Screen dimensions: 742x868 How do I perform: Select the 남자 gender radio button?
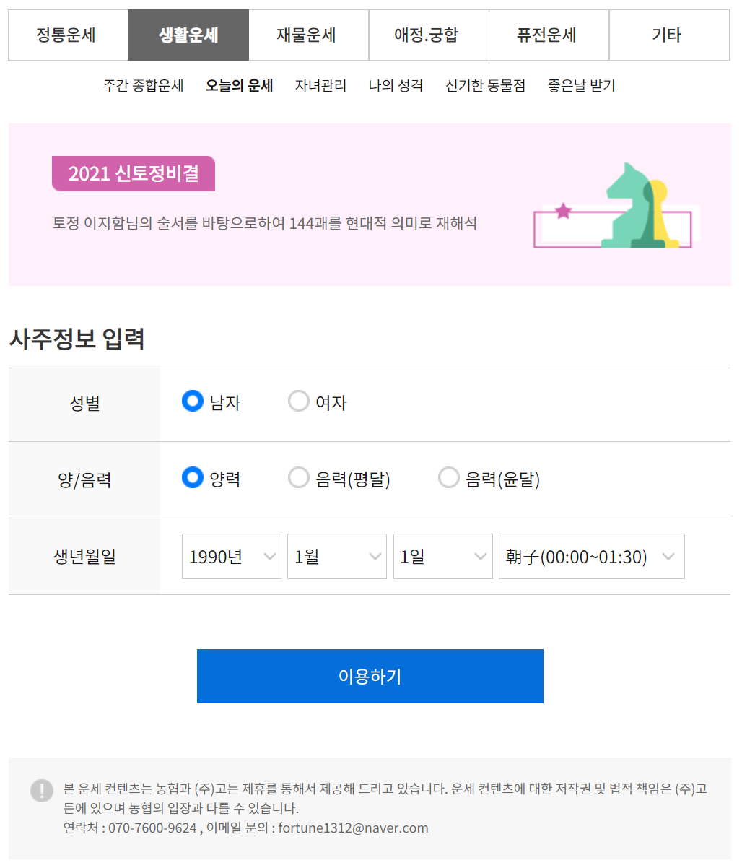[193, 401]
